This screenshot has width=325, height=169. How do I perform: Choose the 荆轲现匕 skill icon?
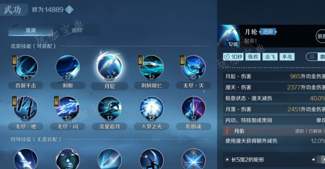[x=152, y=68]
